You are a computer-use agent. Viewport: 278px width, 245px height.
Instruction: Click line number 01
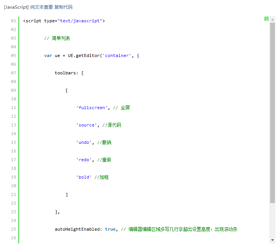coord(14,21)
